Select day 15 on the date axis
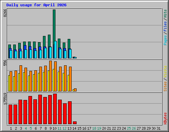Image resolution: width=169 pixels, height=132 pixels. [79, 128]
